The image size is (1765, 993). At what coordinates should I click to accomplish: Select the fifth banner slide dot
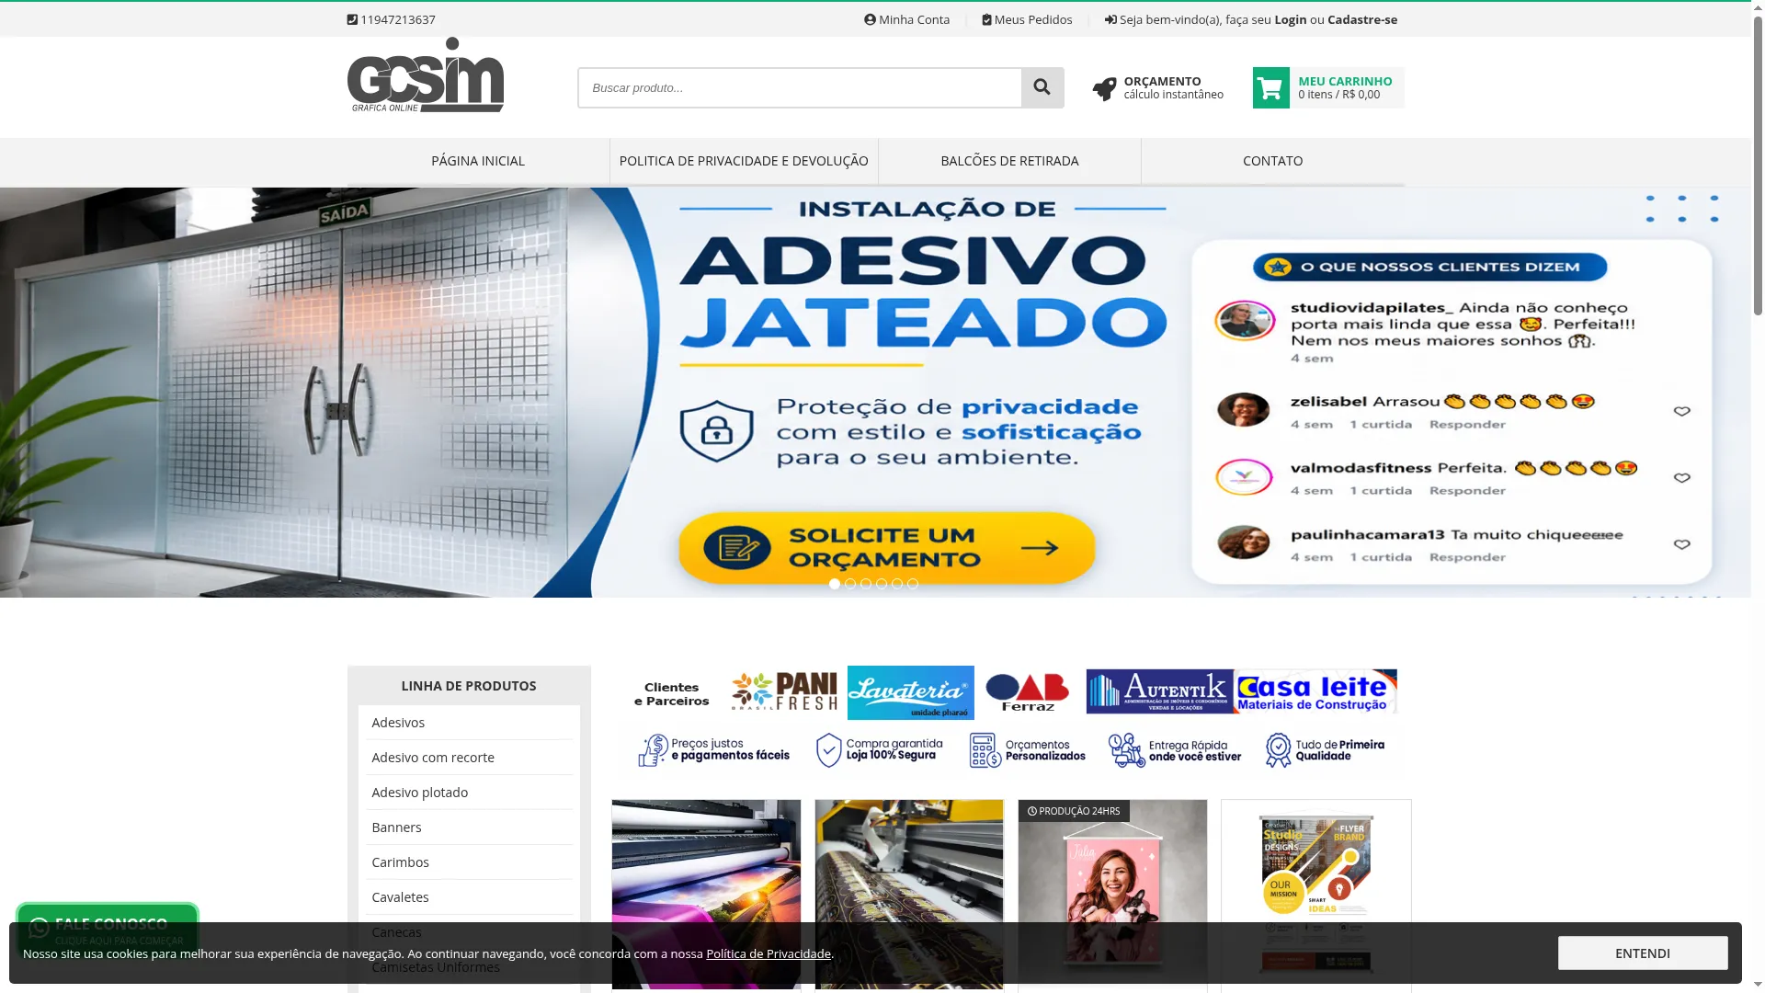897,584
